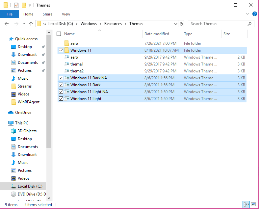Switch to the View ribbon tab

tap(66, 14)
